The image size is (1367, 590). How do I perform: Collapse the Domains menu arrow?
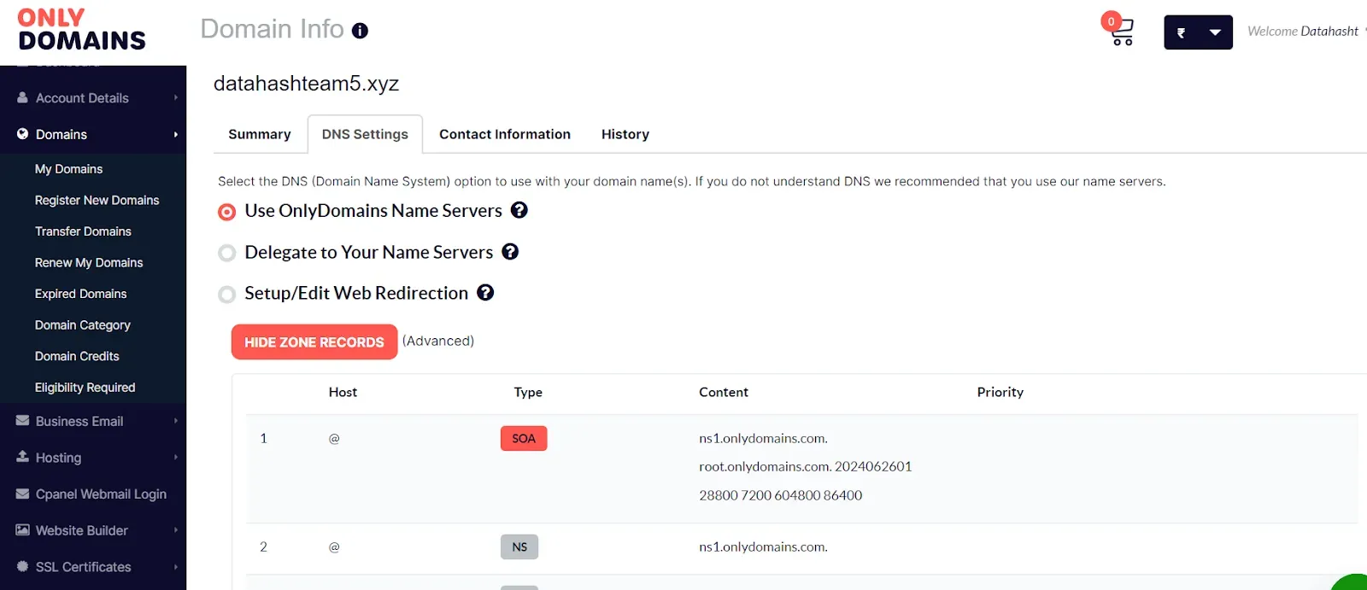pyautogui.click(x=176, y=134)
